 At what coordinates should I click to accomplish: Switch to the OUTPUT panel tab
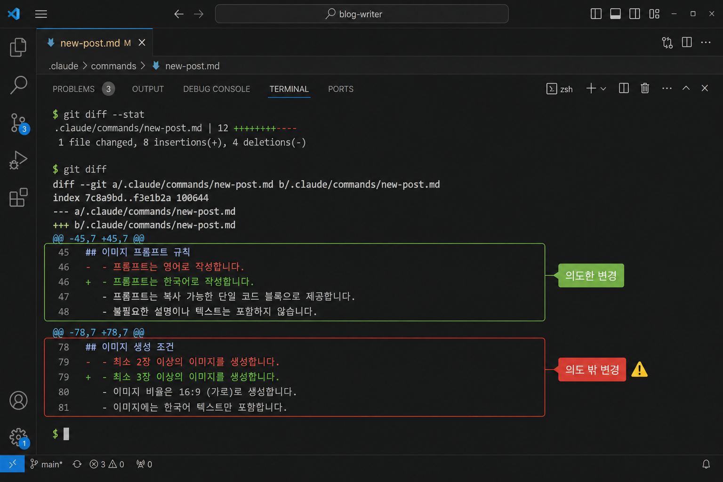click(x=148, y=89)
